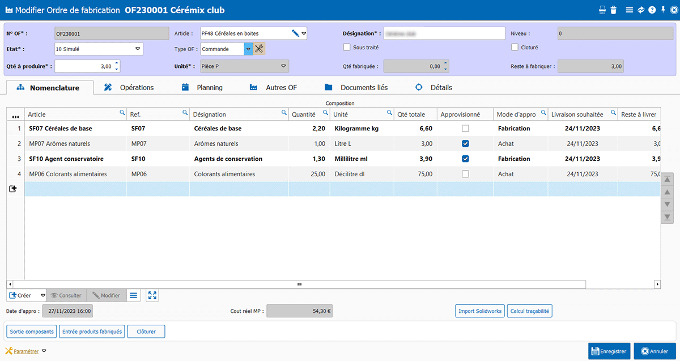Click the horizontal scrollbar under the grid
Image resolution: width=680 pixels, height=361 pixels.
299,284
